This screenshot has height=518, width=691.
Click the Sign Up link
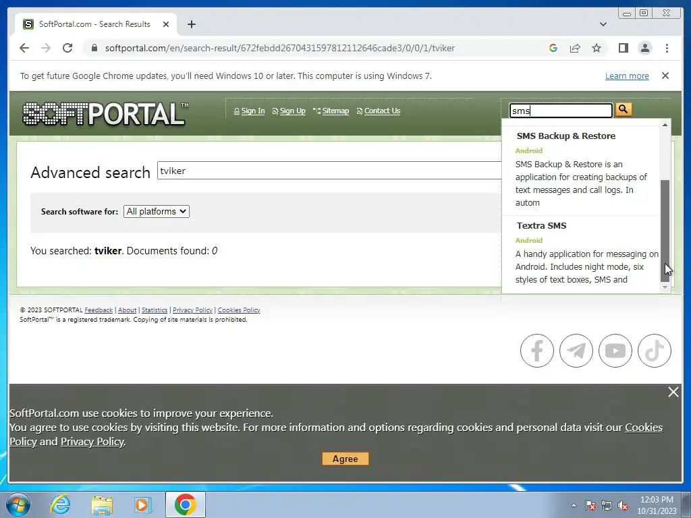pyautogui.click(x=292, y=111)
